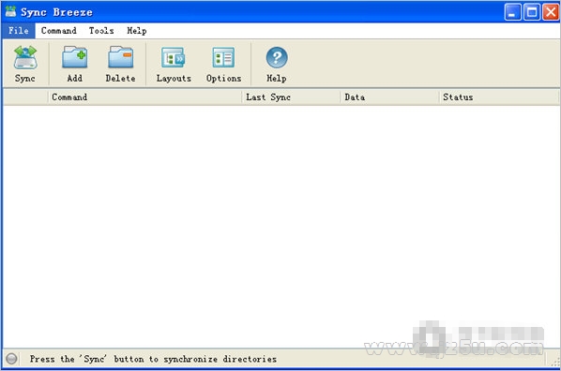Open the File menu
Image resolution: width=561 pixels, height=371 pixels.
(x=19, y=31)
